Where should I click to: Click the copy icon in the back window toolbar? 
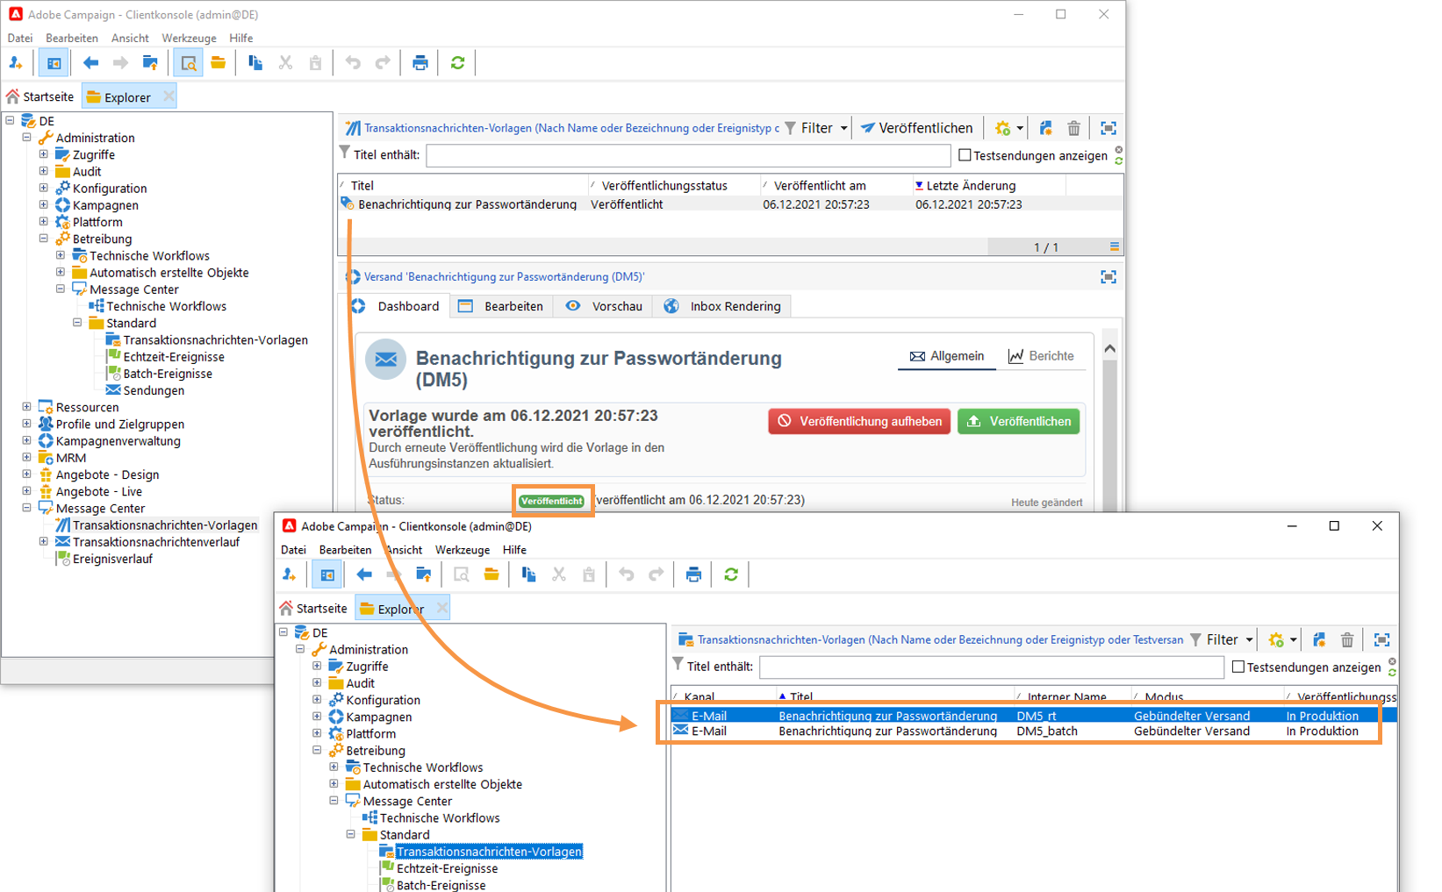point(255,63)
